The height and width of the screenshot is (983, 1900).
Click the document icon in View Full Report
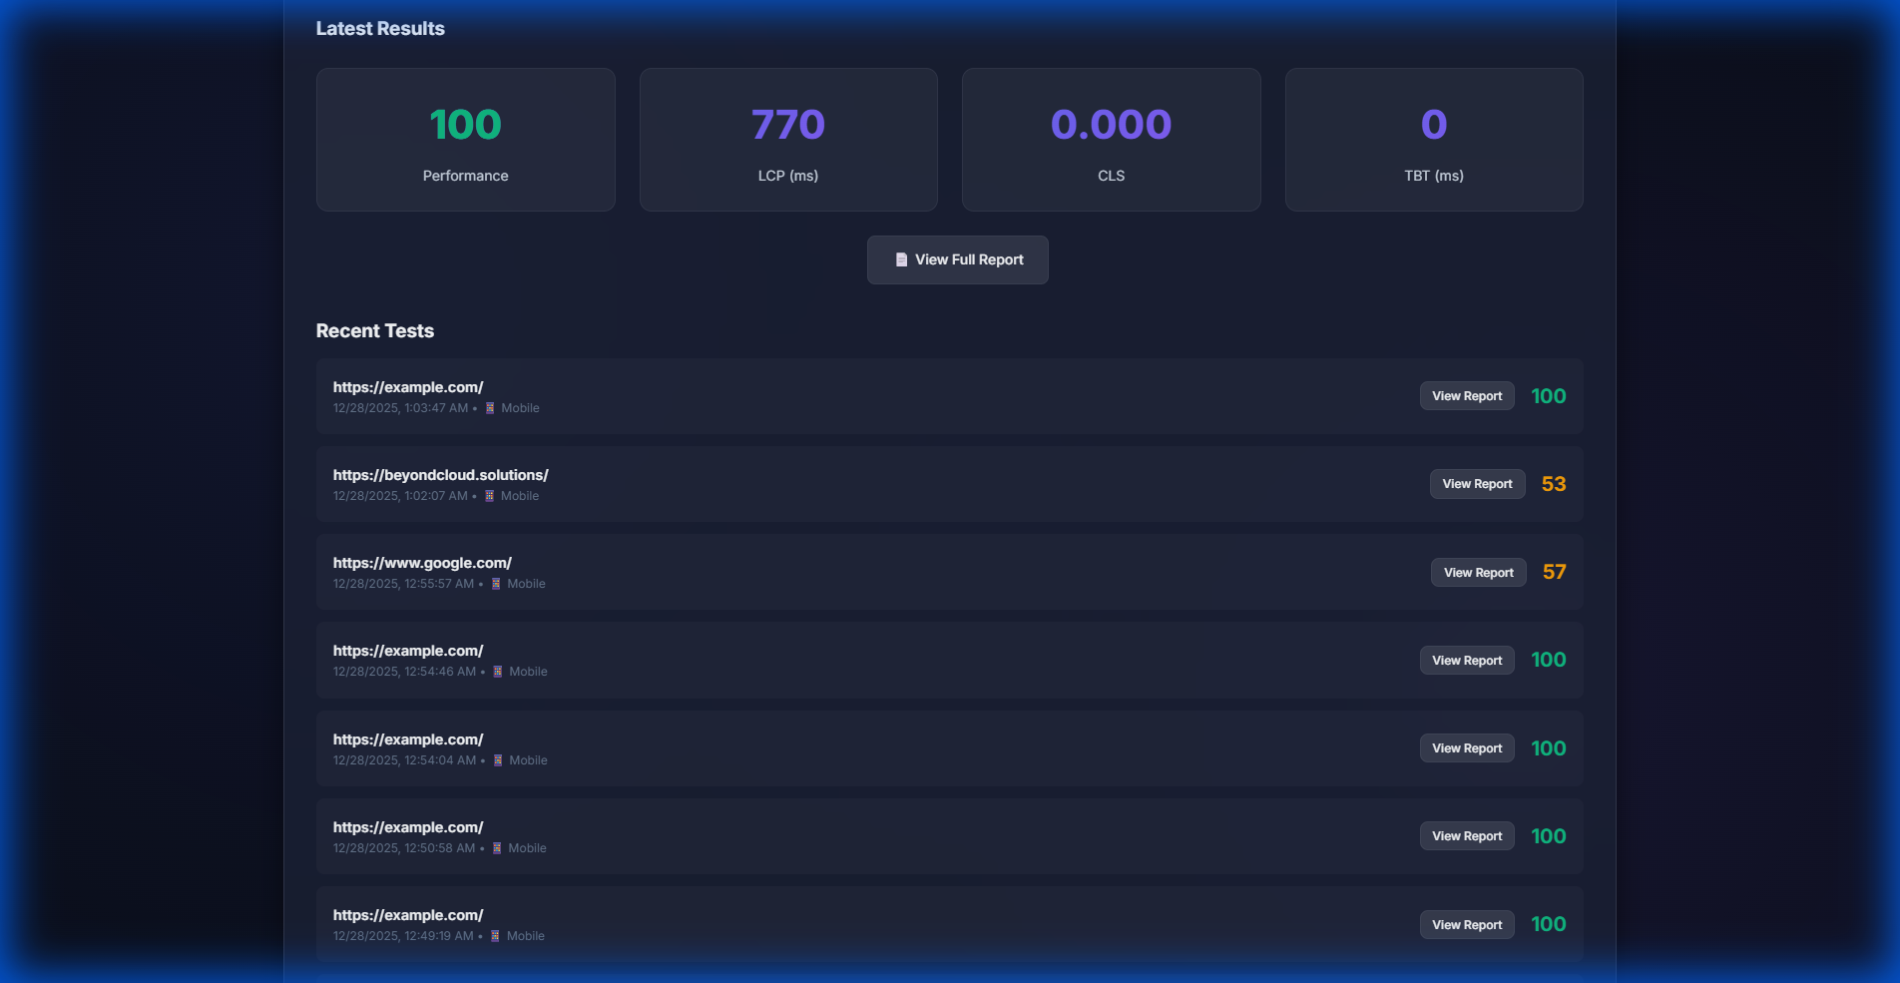pyautogui.click(x=901, y=259)
